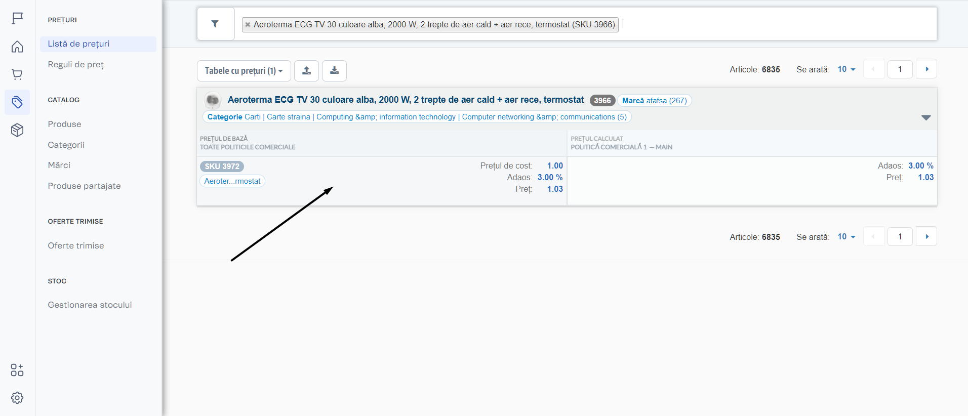Open the box catalog icon
968x416 pixels.
pos(17,130)
